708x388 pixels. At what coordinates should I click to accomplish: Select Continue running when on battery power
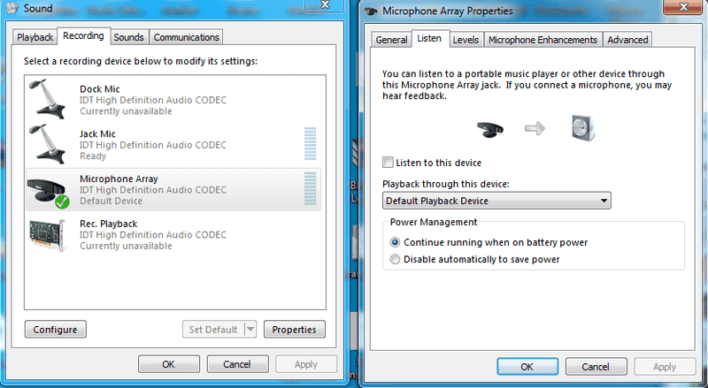395,242
